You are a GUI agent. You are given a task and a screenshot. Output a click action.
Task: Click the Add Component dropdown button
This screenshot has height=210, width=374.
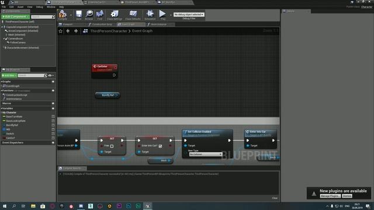[x=15, y=17]
